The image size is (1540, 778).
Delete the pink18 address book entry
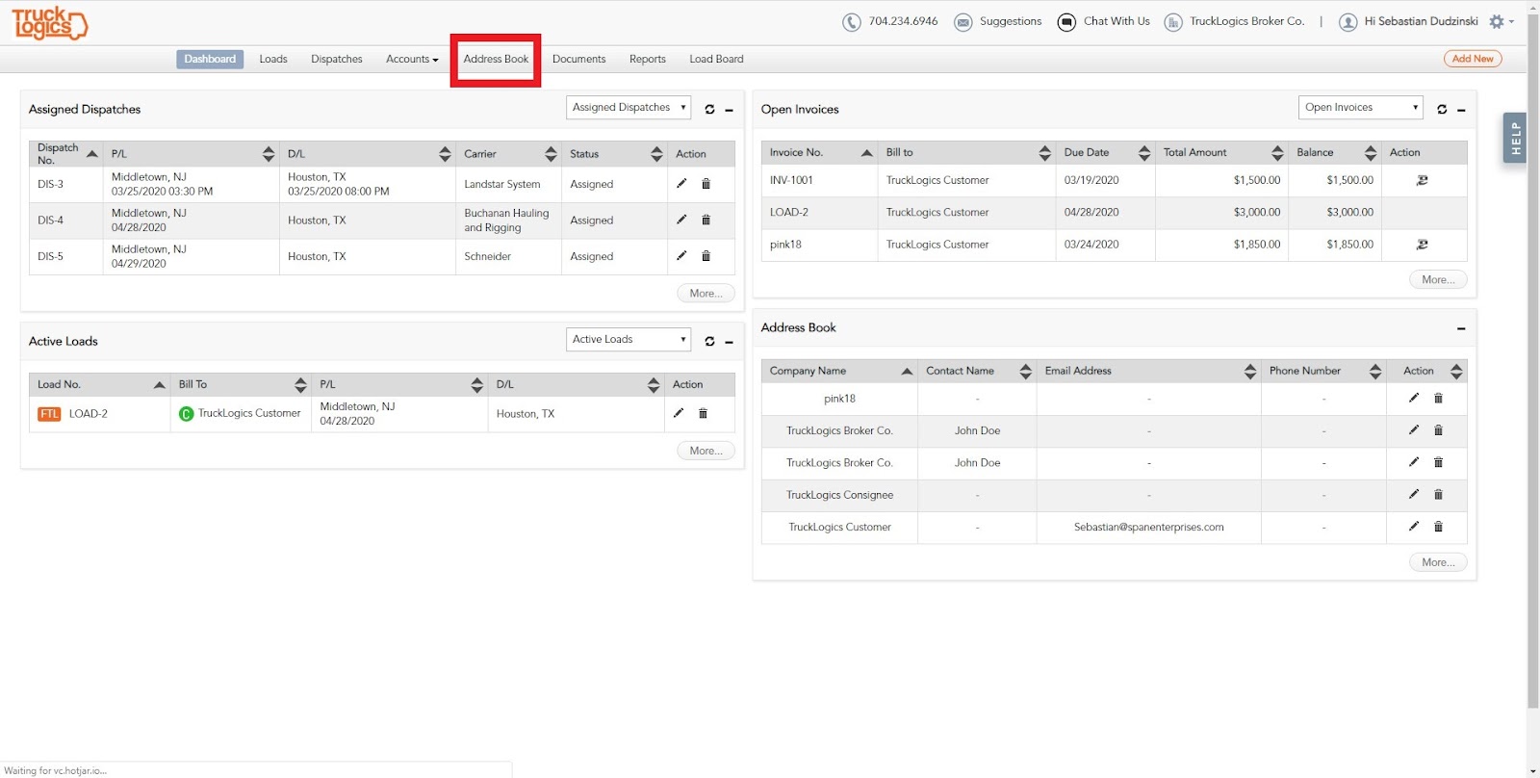[x=1438, y=398]
